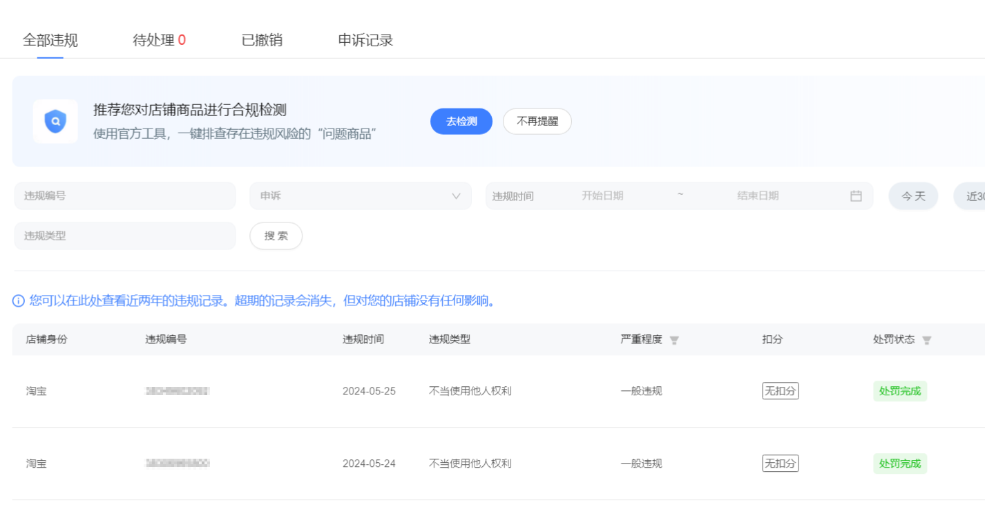Click the 开始日期 start date field

602,196
